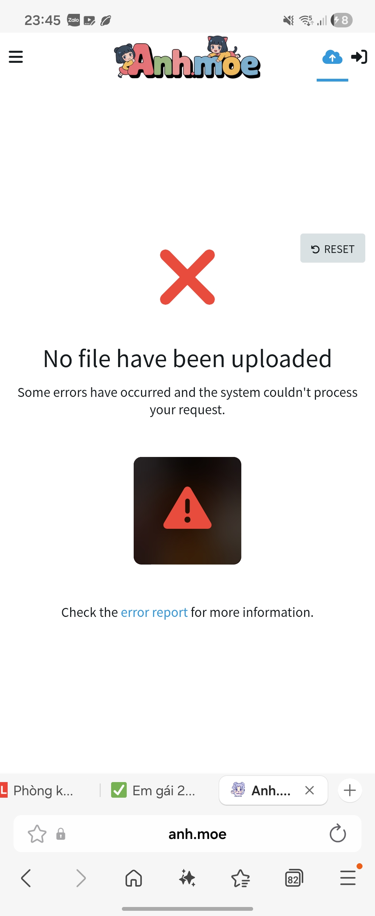
Task: Bookmark page with star icon in address bar
Action: (x=37, y=833)
